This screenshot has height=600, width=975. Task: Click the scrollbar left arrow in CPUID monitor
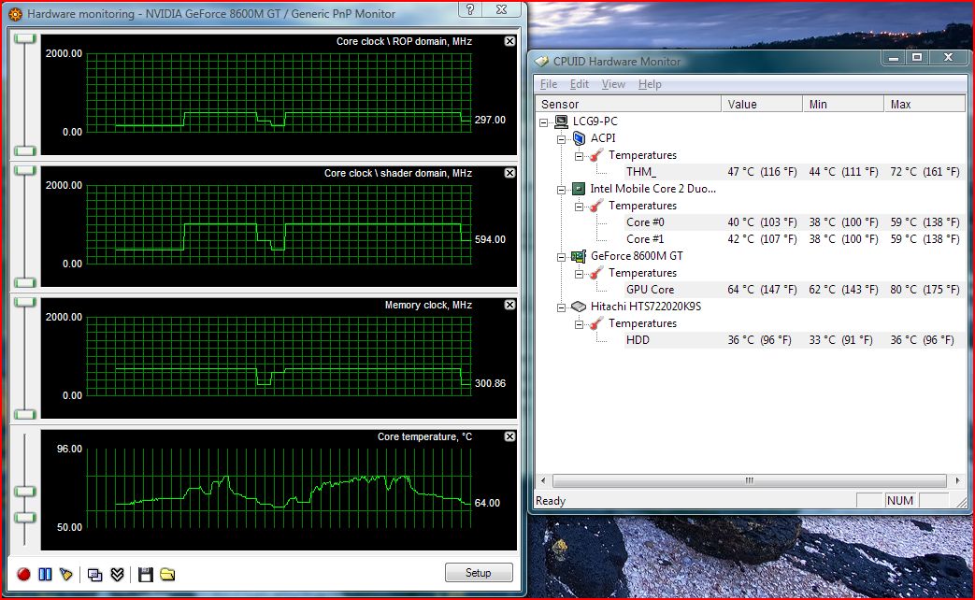pos(543,480)
